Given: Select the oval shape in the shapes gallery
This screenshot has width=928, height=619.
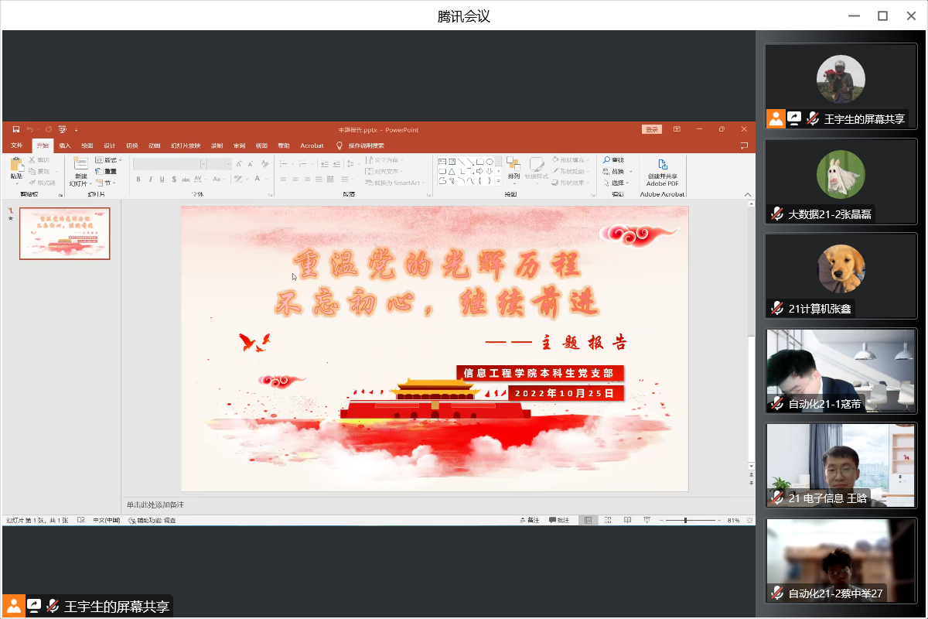Looking at the screenshot, I should (x=490, y=161).
